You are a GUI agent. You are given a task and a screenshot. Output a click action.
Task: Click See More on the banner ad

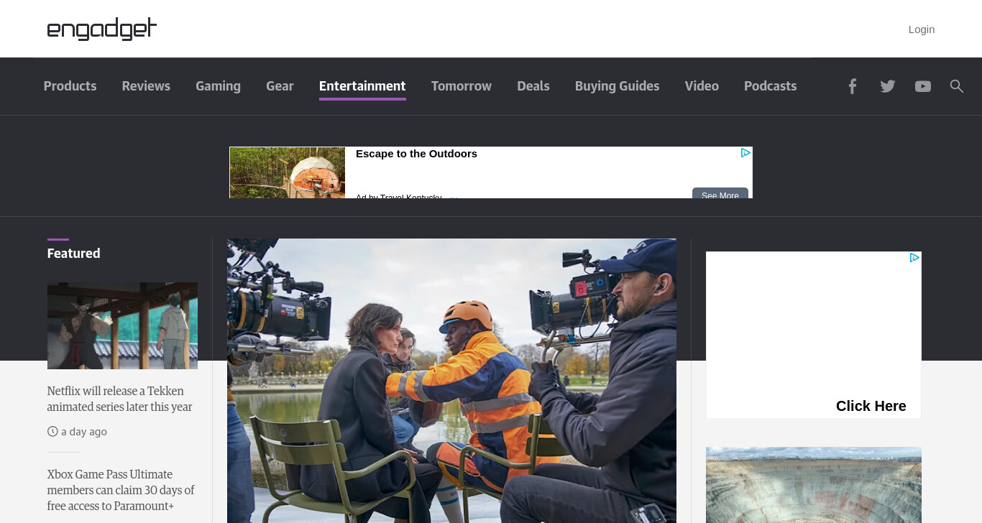720,194
